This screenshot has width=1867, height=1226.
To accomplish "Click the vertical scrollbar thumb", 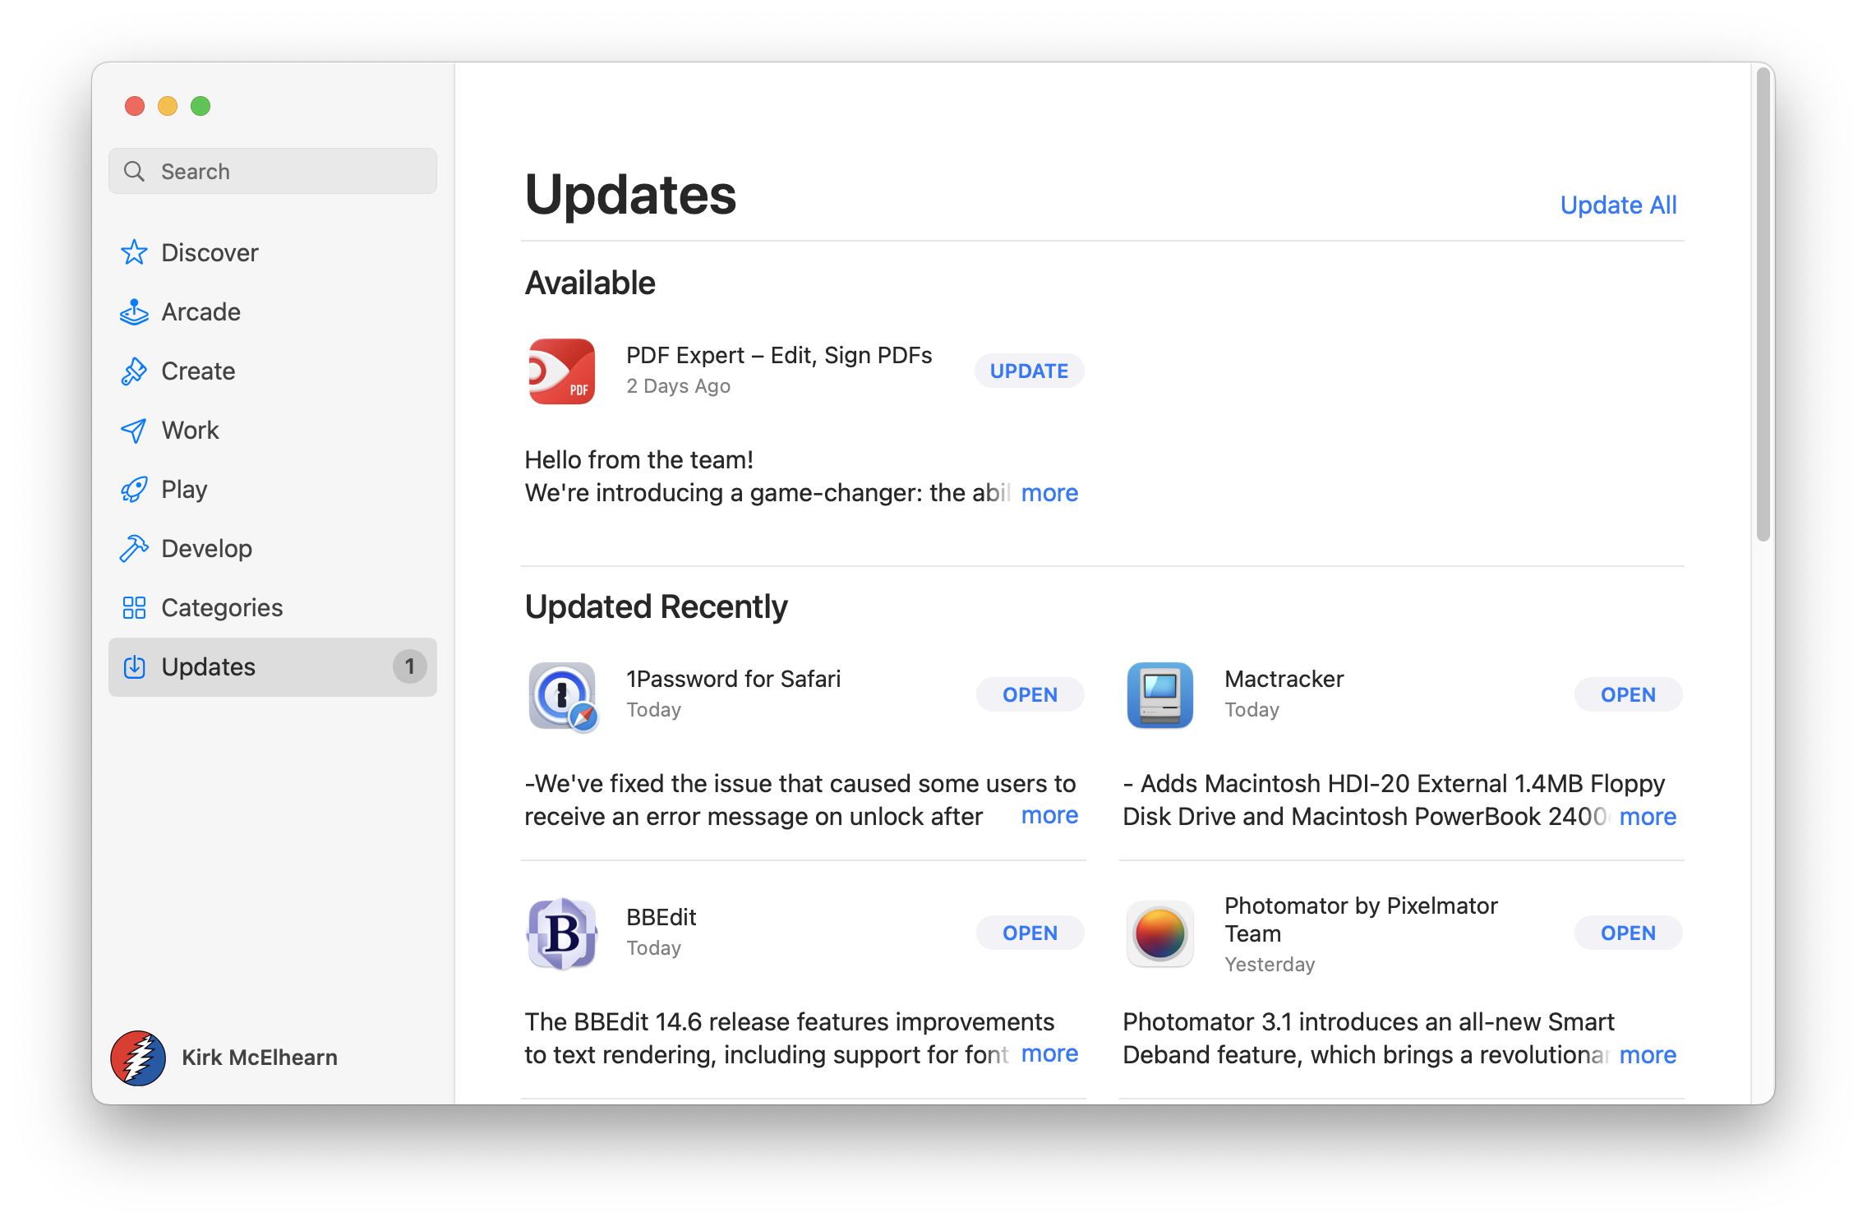I will (1763, 304).
